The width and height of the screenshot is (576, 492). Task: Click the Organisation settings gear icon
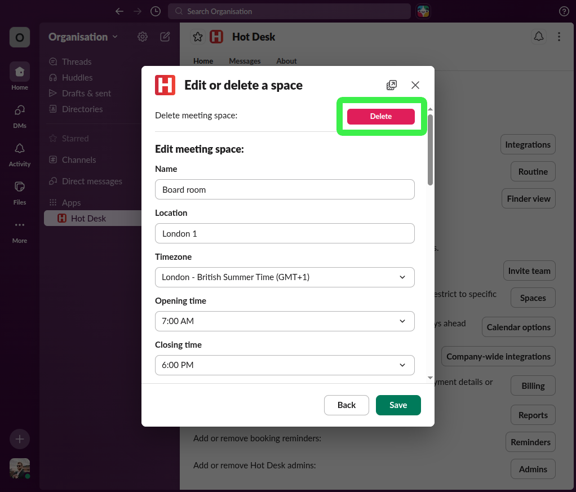pyautogui.click(x=142, y=37)
